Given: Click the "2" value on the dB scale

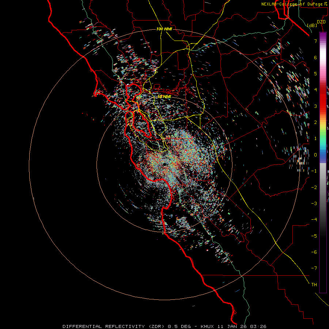Looking at the screenshot, I should pyautogui.click(x=315, y=122).
